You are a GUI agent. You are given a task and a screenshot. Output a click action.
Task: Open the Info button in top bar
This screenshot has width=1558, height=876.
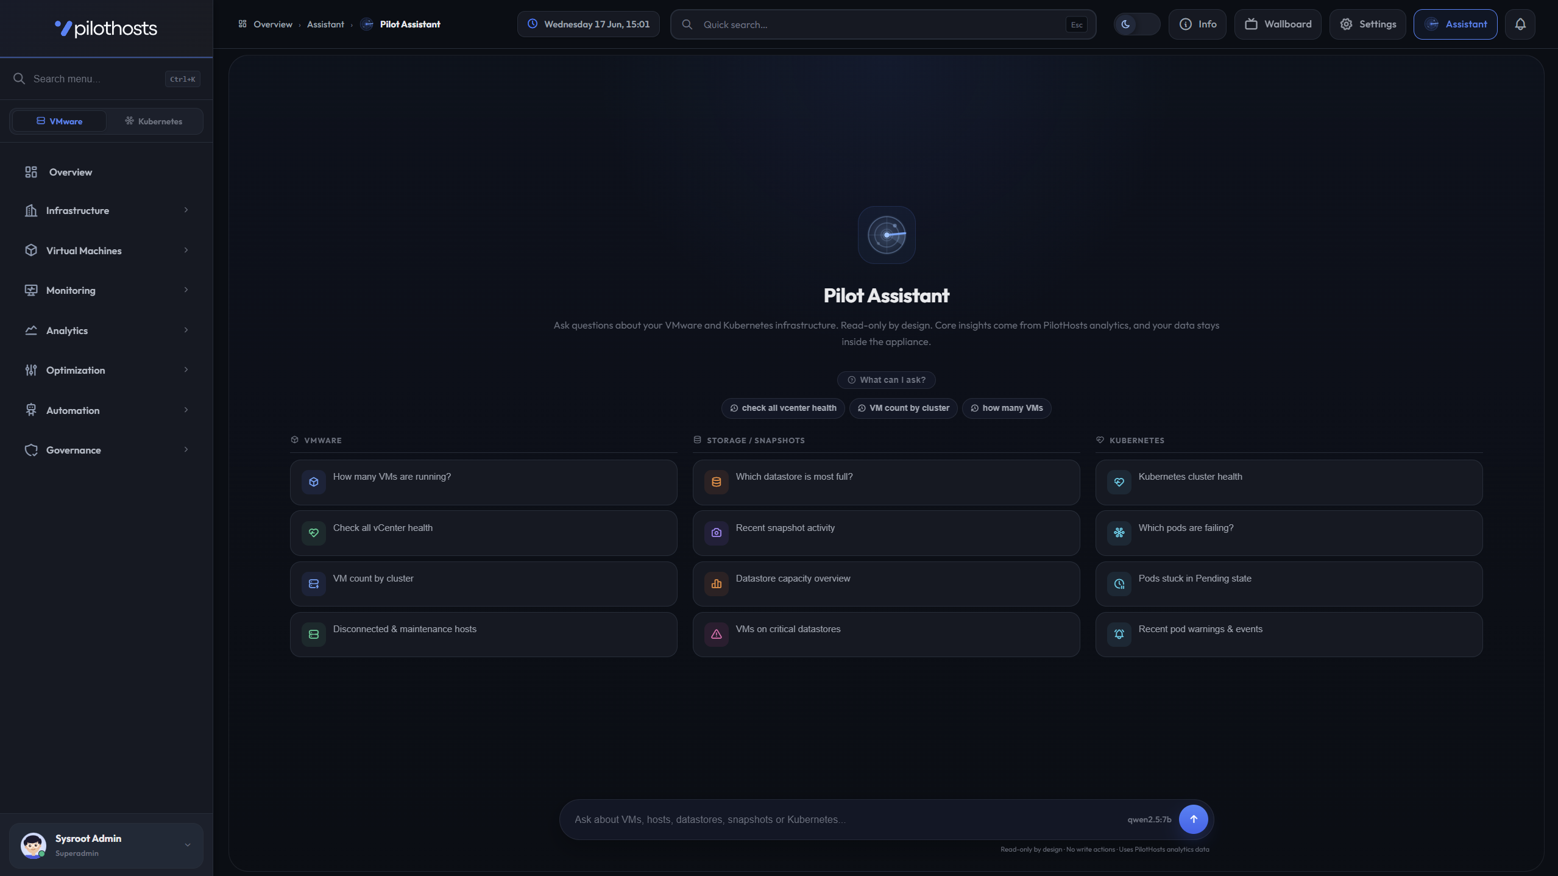[x=1197, y=24]
